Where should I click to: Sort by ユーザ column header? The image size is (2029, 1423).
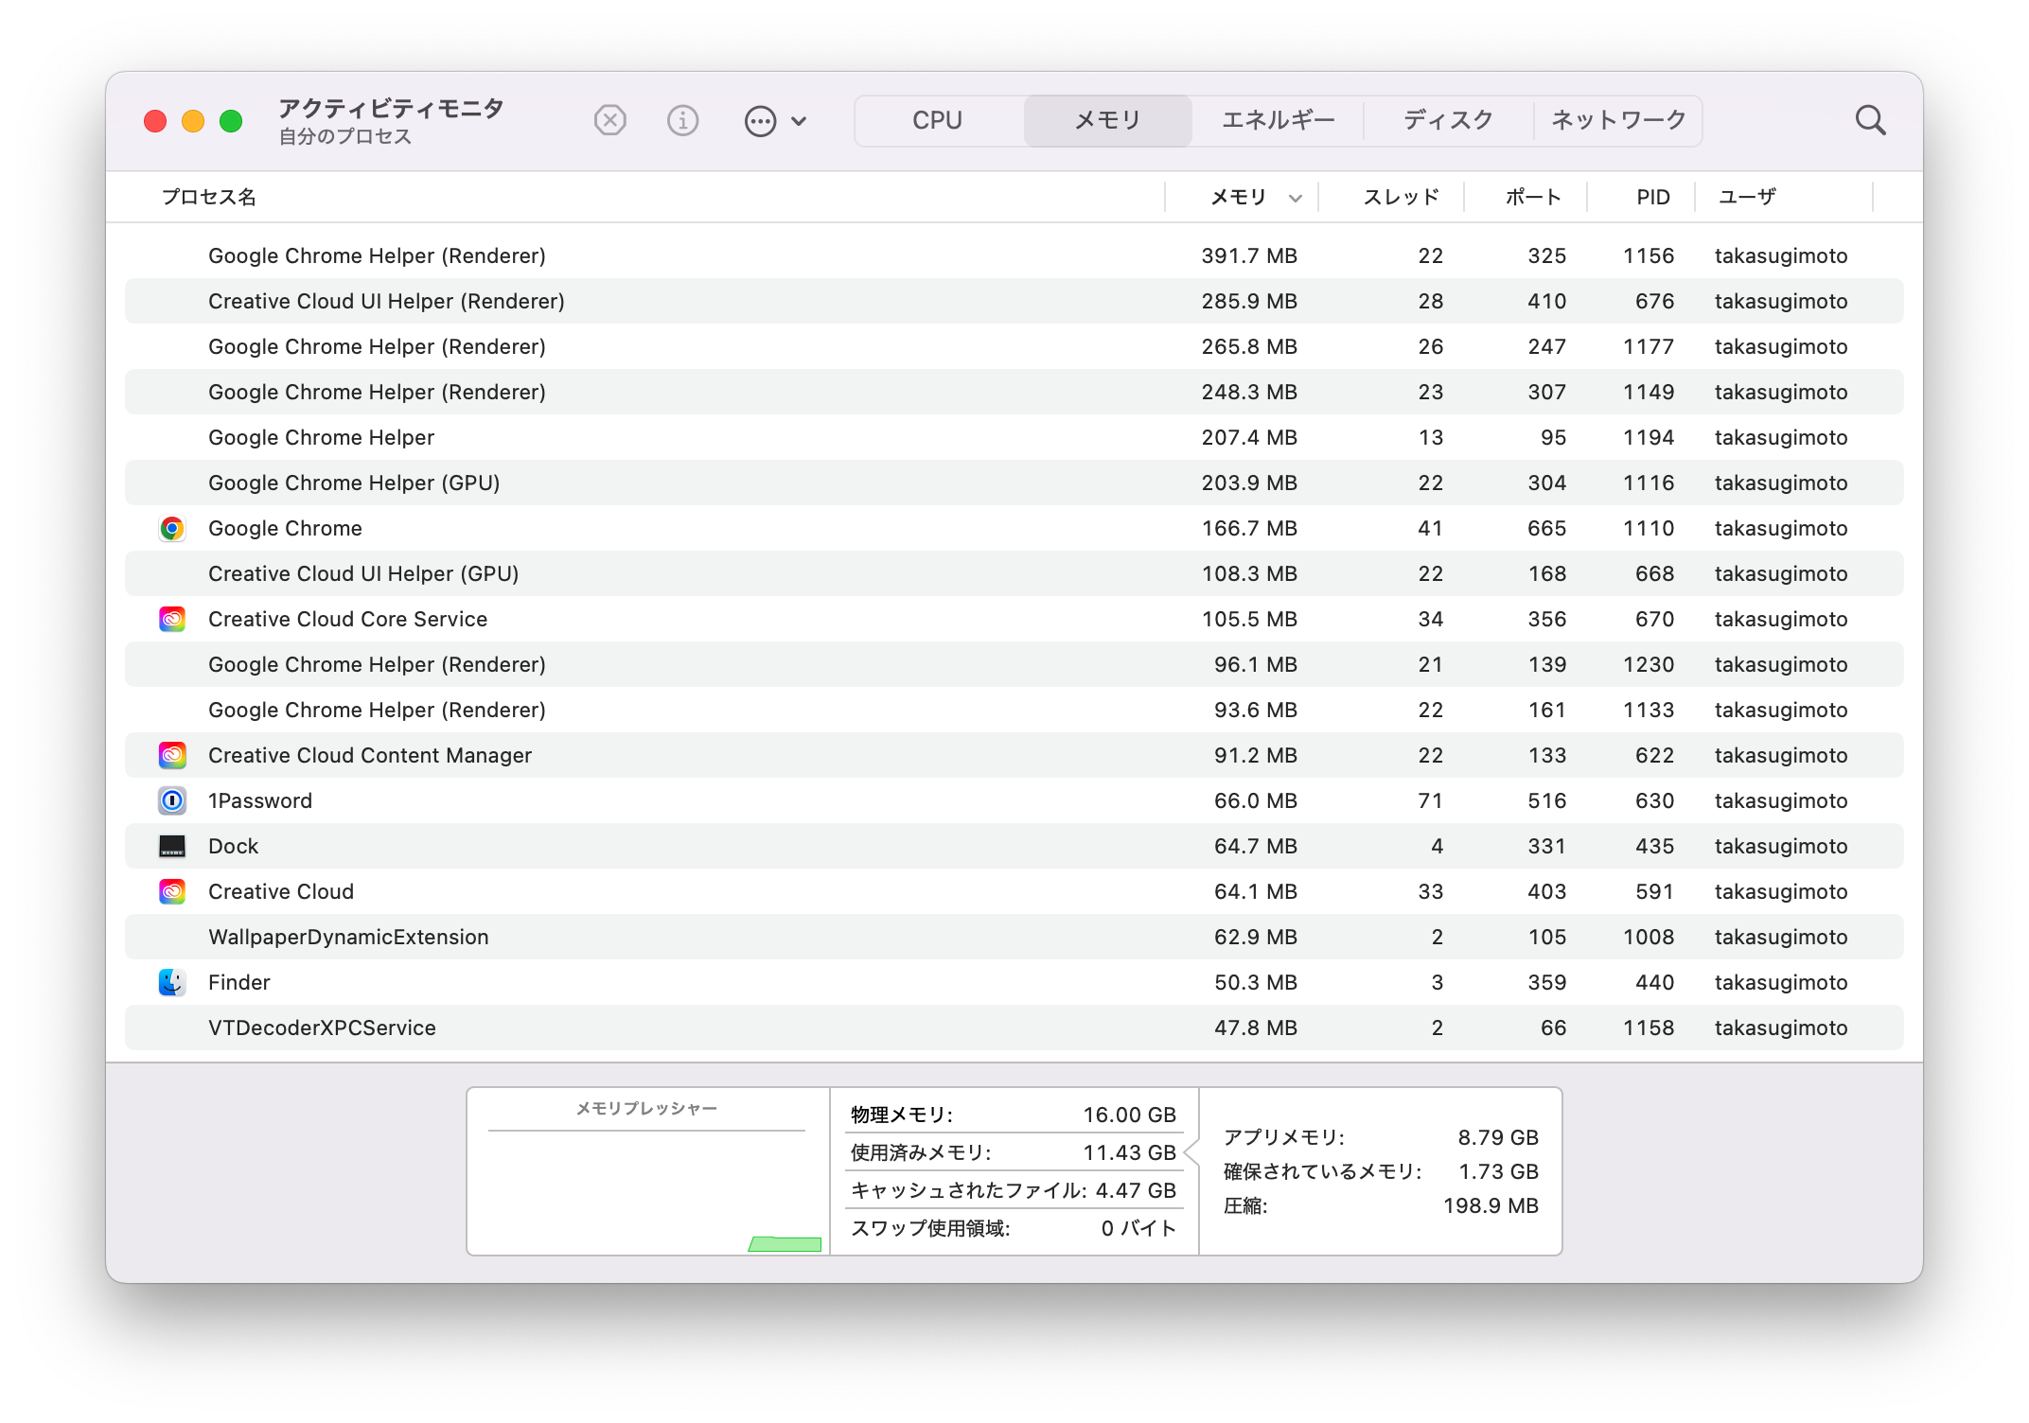coord(1747,197)
